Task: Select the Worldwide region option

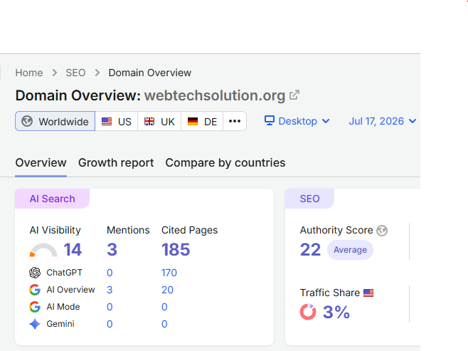Action: 55,121
